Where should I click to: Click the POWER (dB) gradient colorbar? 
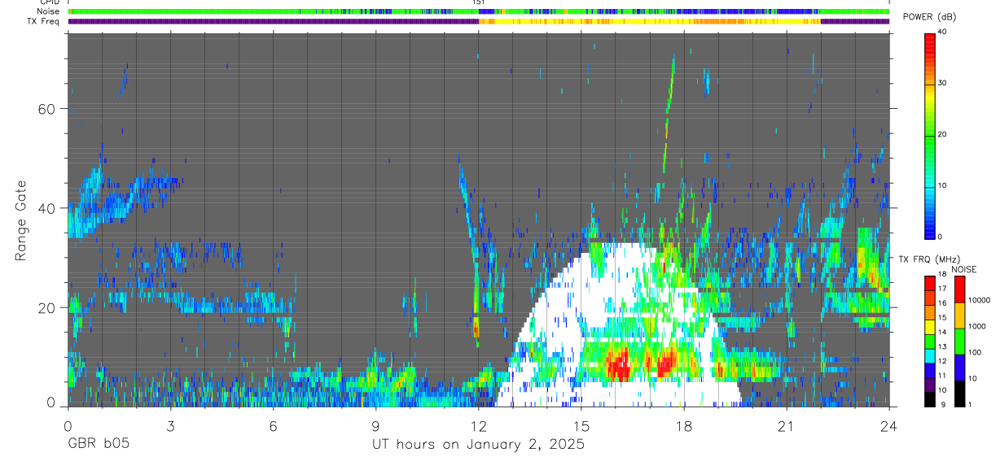coord(929,135)
